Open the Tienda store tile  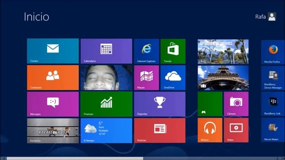point(173,52)
